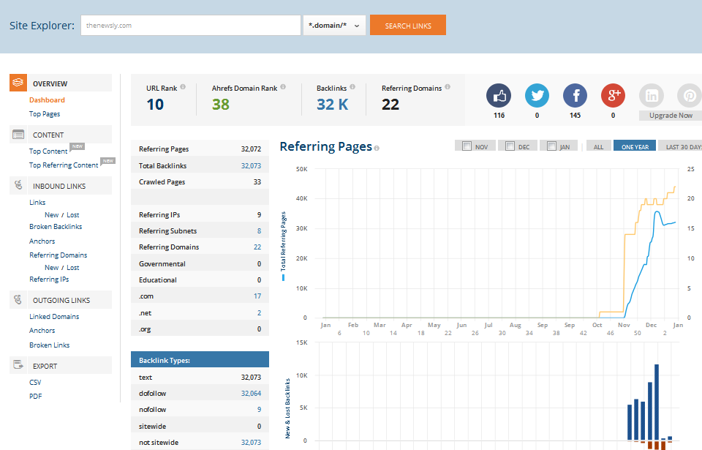Open Broken Links under Outgoing Links

click(49, 345)
